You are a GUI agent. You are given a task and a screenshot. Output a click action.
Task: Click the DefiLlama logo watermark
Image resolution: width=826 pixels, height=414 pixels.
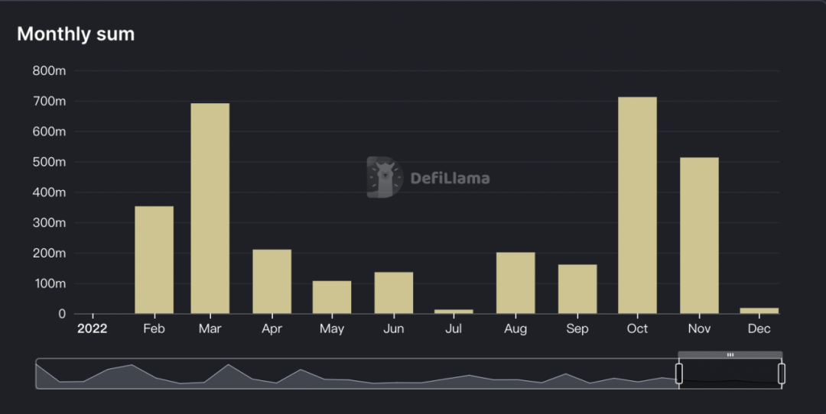428,177
